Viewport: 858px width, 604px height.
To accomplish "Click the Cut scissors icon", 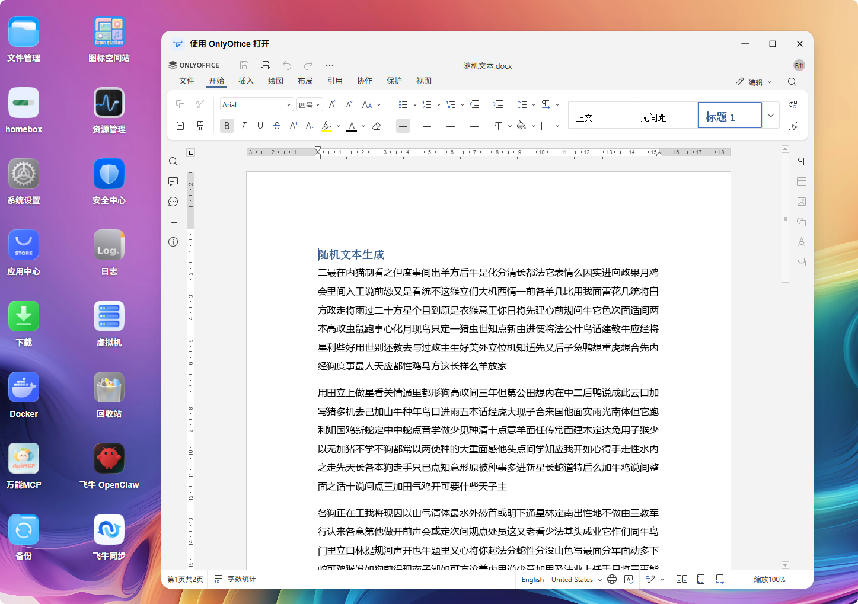I will click(x=200, y=104).
